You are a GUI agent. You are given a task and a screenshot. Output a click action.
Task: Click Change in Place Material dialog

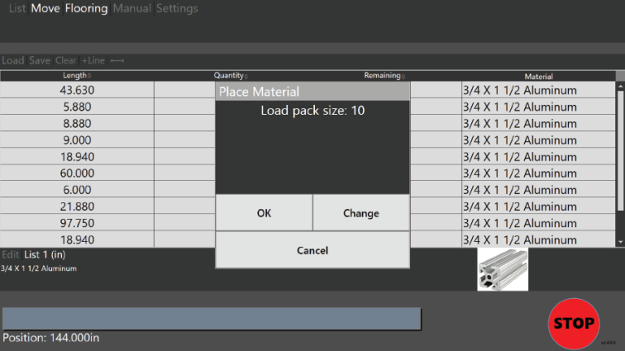[361, 213]
